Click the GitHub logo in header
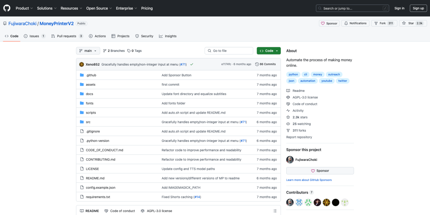 pyautogui.click(x=7, y=8)
